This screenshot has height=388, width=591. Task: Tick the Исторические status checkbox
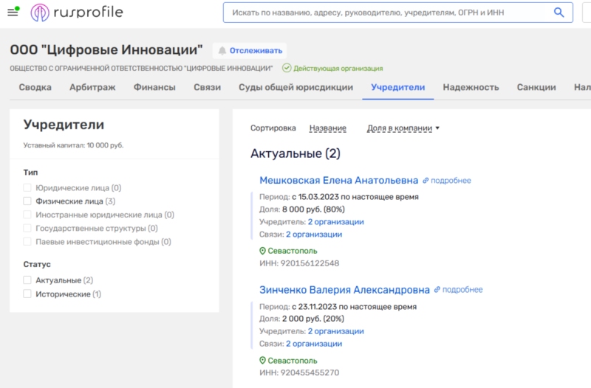[27, 294]
